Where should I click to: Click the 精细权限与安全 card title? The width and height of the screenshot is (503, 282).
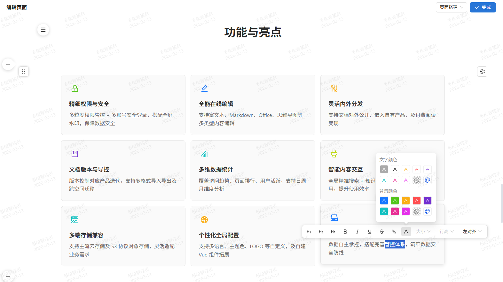89,104
